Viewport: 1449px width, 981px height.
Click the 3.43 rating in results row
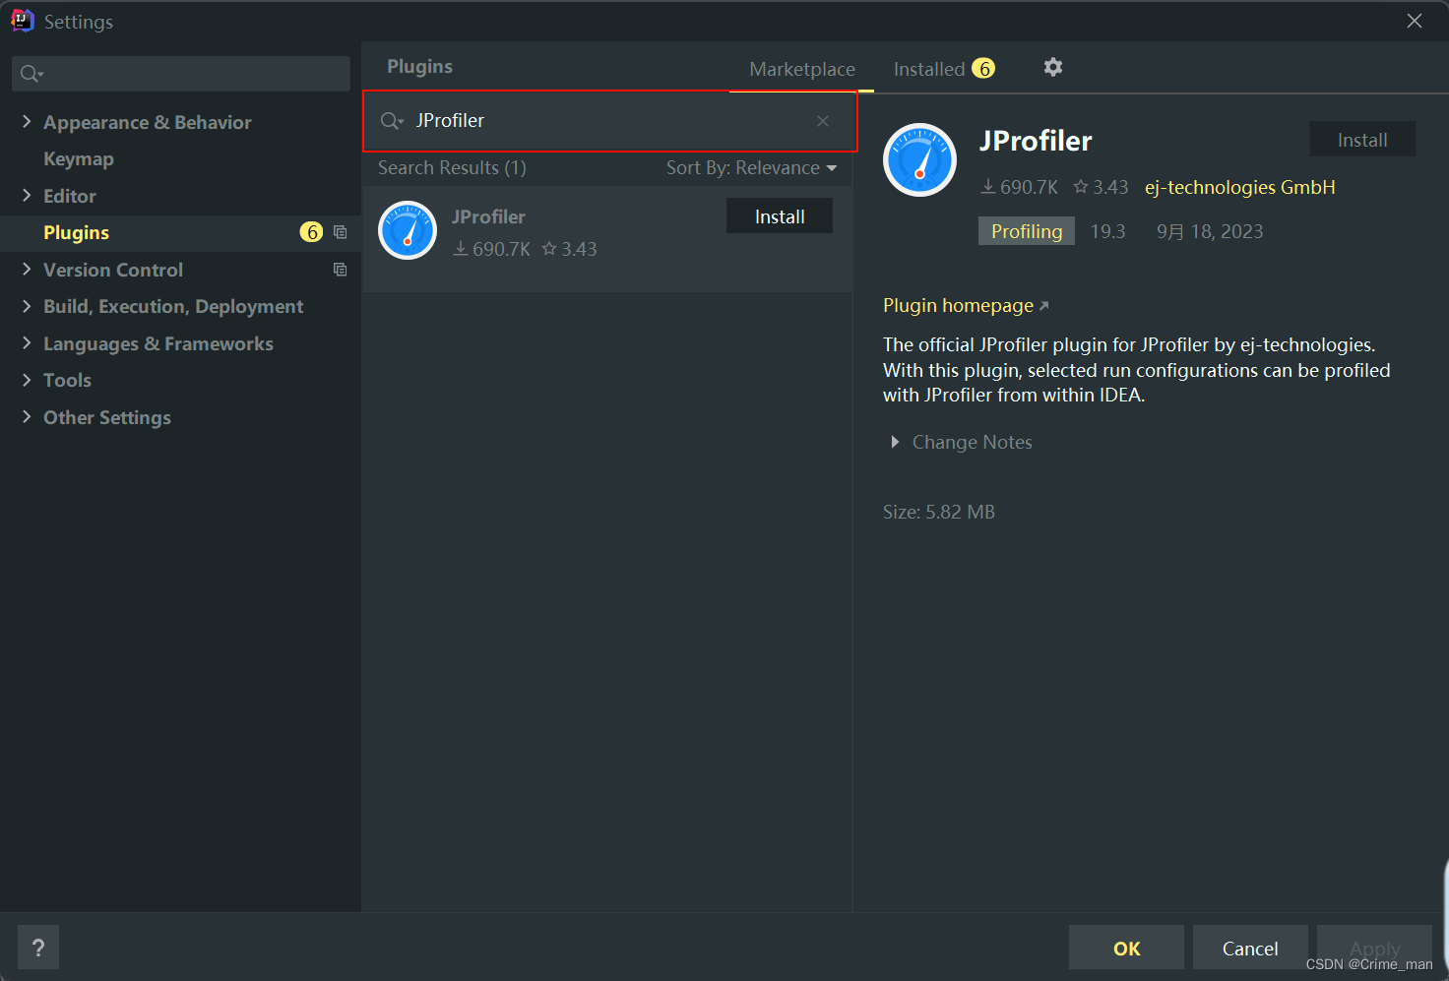(x=569, y=249)
